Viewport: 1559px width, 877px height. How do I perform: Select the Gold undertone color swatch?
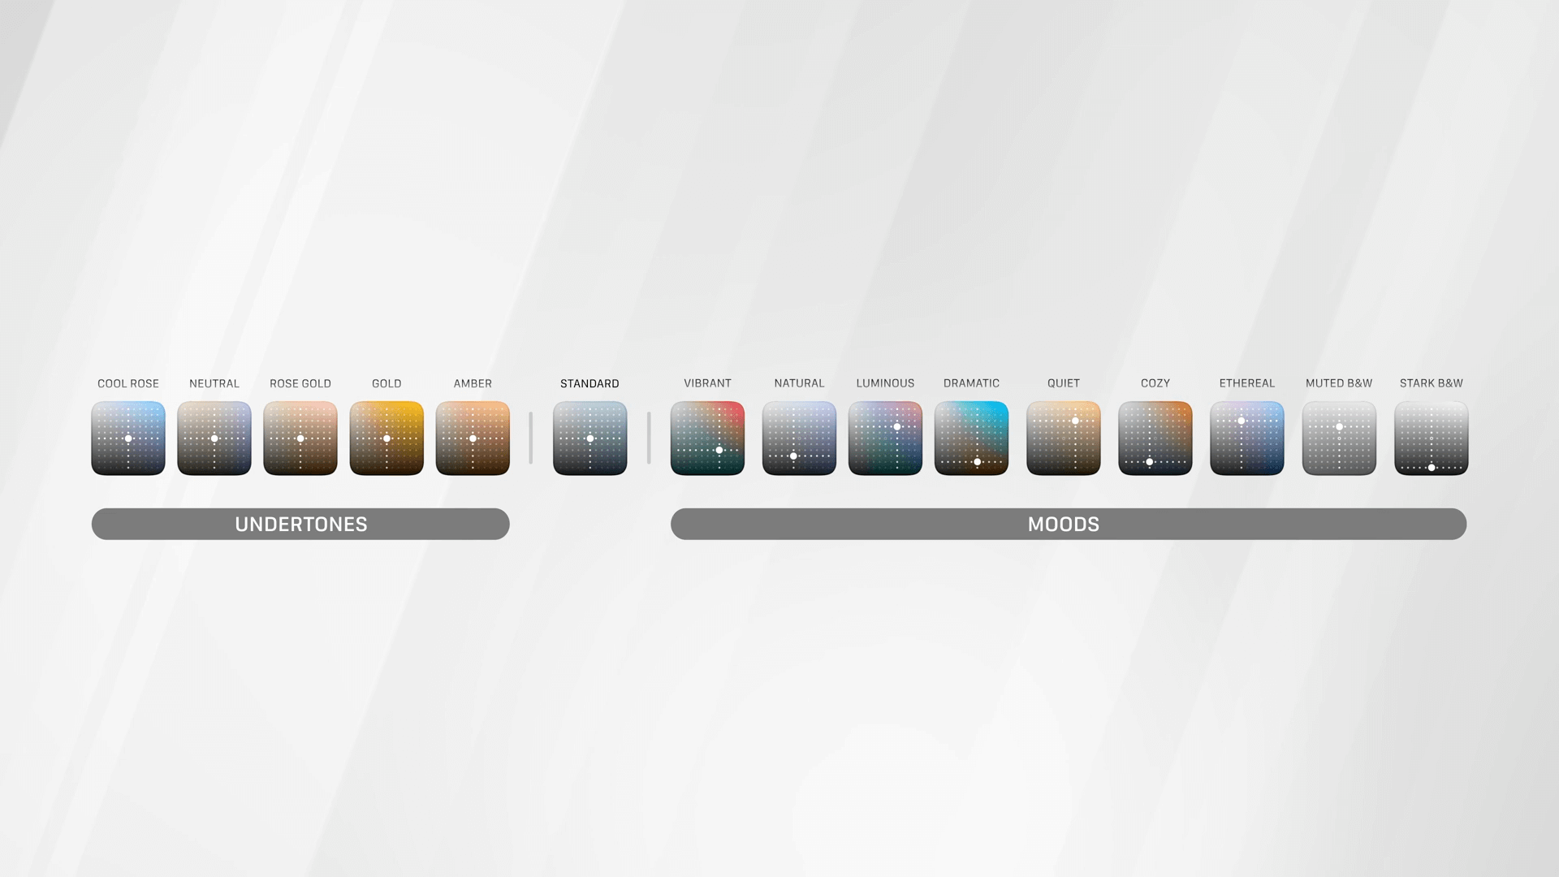pyautogui.click(x=386, y=438)
